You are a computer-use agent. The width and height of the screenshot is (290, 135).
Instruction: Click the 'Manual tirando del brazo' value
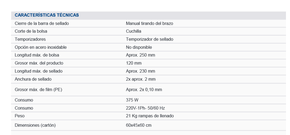click(149, 24)
